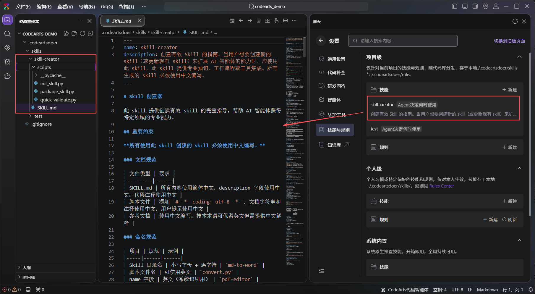
Task: Collapse the skills folder
Action: pos(28,51)
